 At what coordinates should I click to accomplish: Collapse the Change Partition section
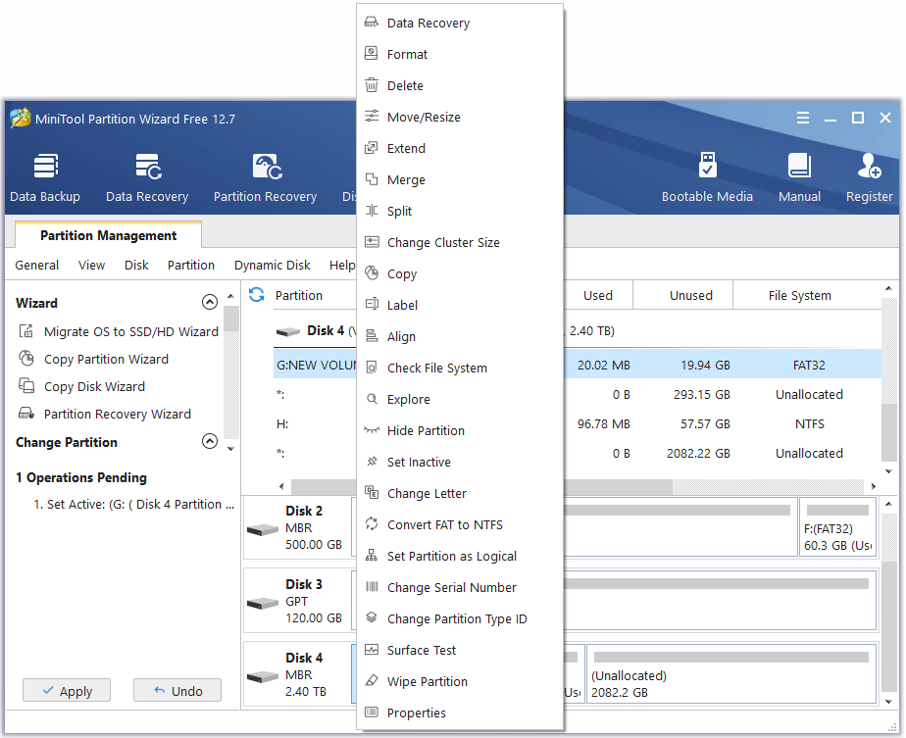click(210, 442)
